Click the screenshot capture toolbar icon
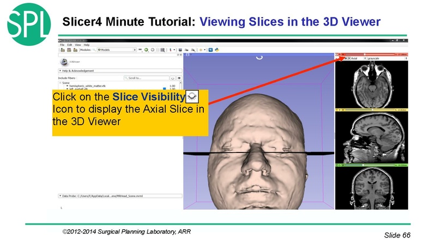This screenshot has width=436, height=245. click(x=180, y=50)
